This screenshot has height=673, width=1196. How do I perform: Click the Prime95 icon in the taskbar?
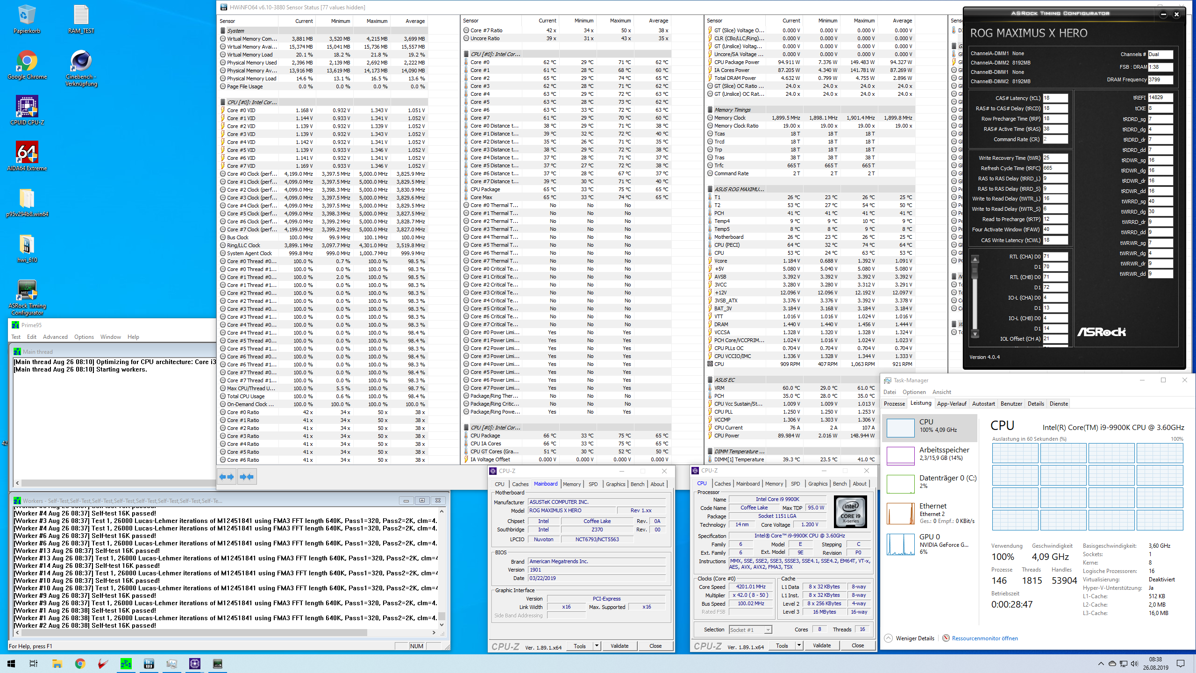click(x=126, y=663)
